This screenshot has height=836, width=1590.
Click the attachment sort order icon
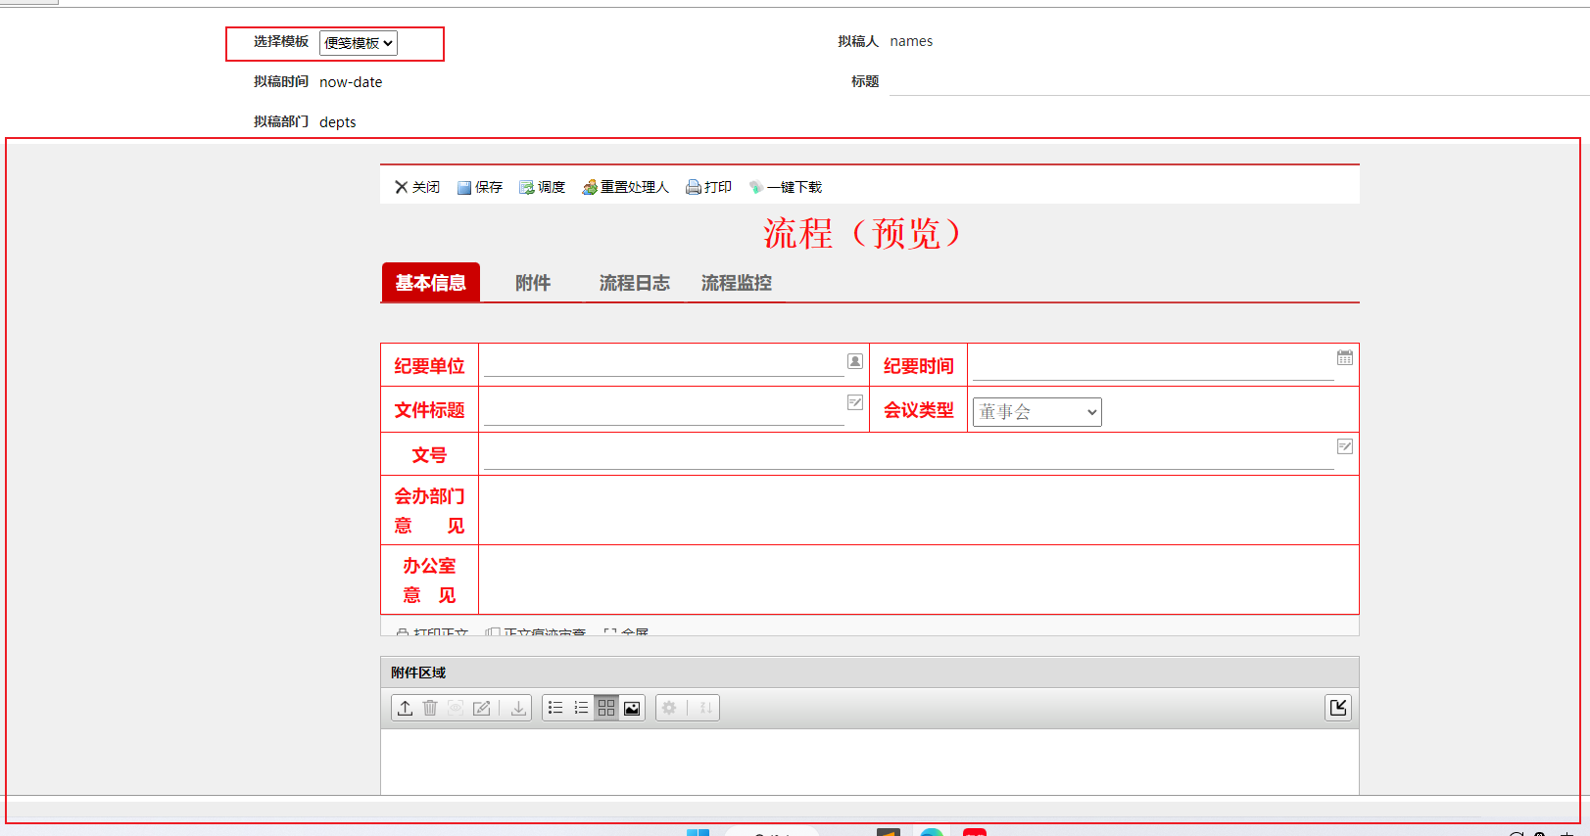(705, 708)
